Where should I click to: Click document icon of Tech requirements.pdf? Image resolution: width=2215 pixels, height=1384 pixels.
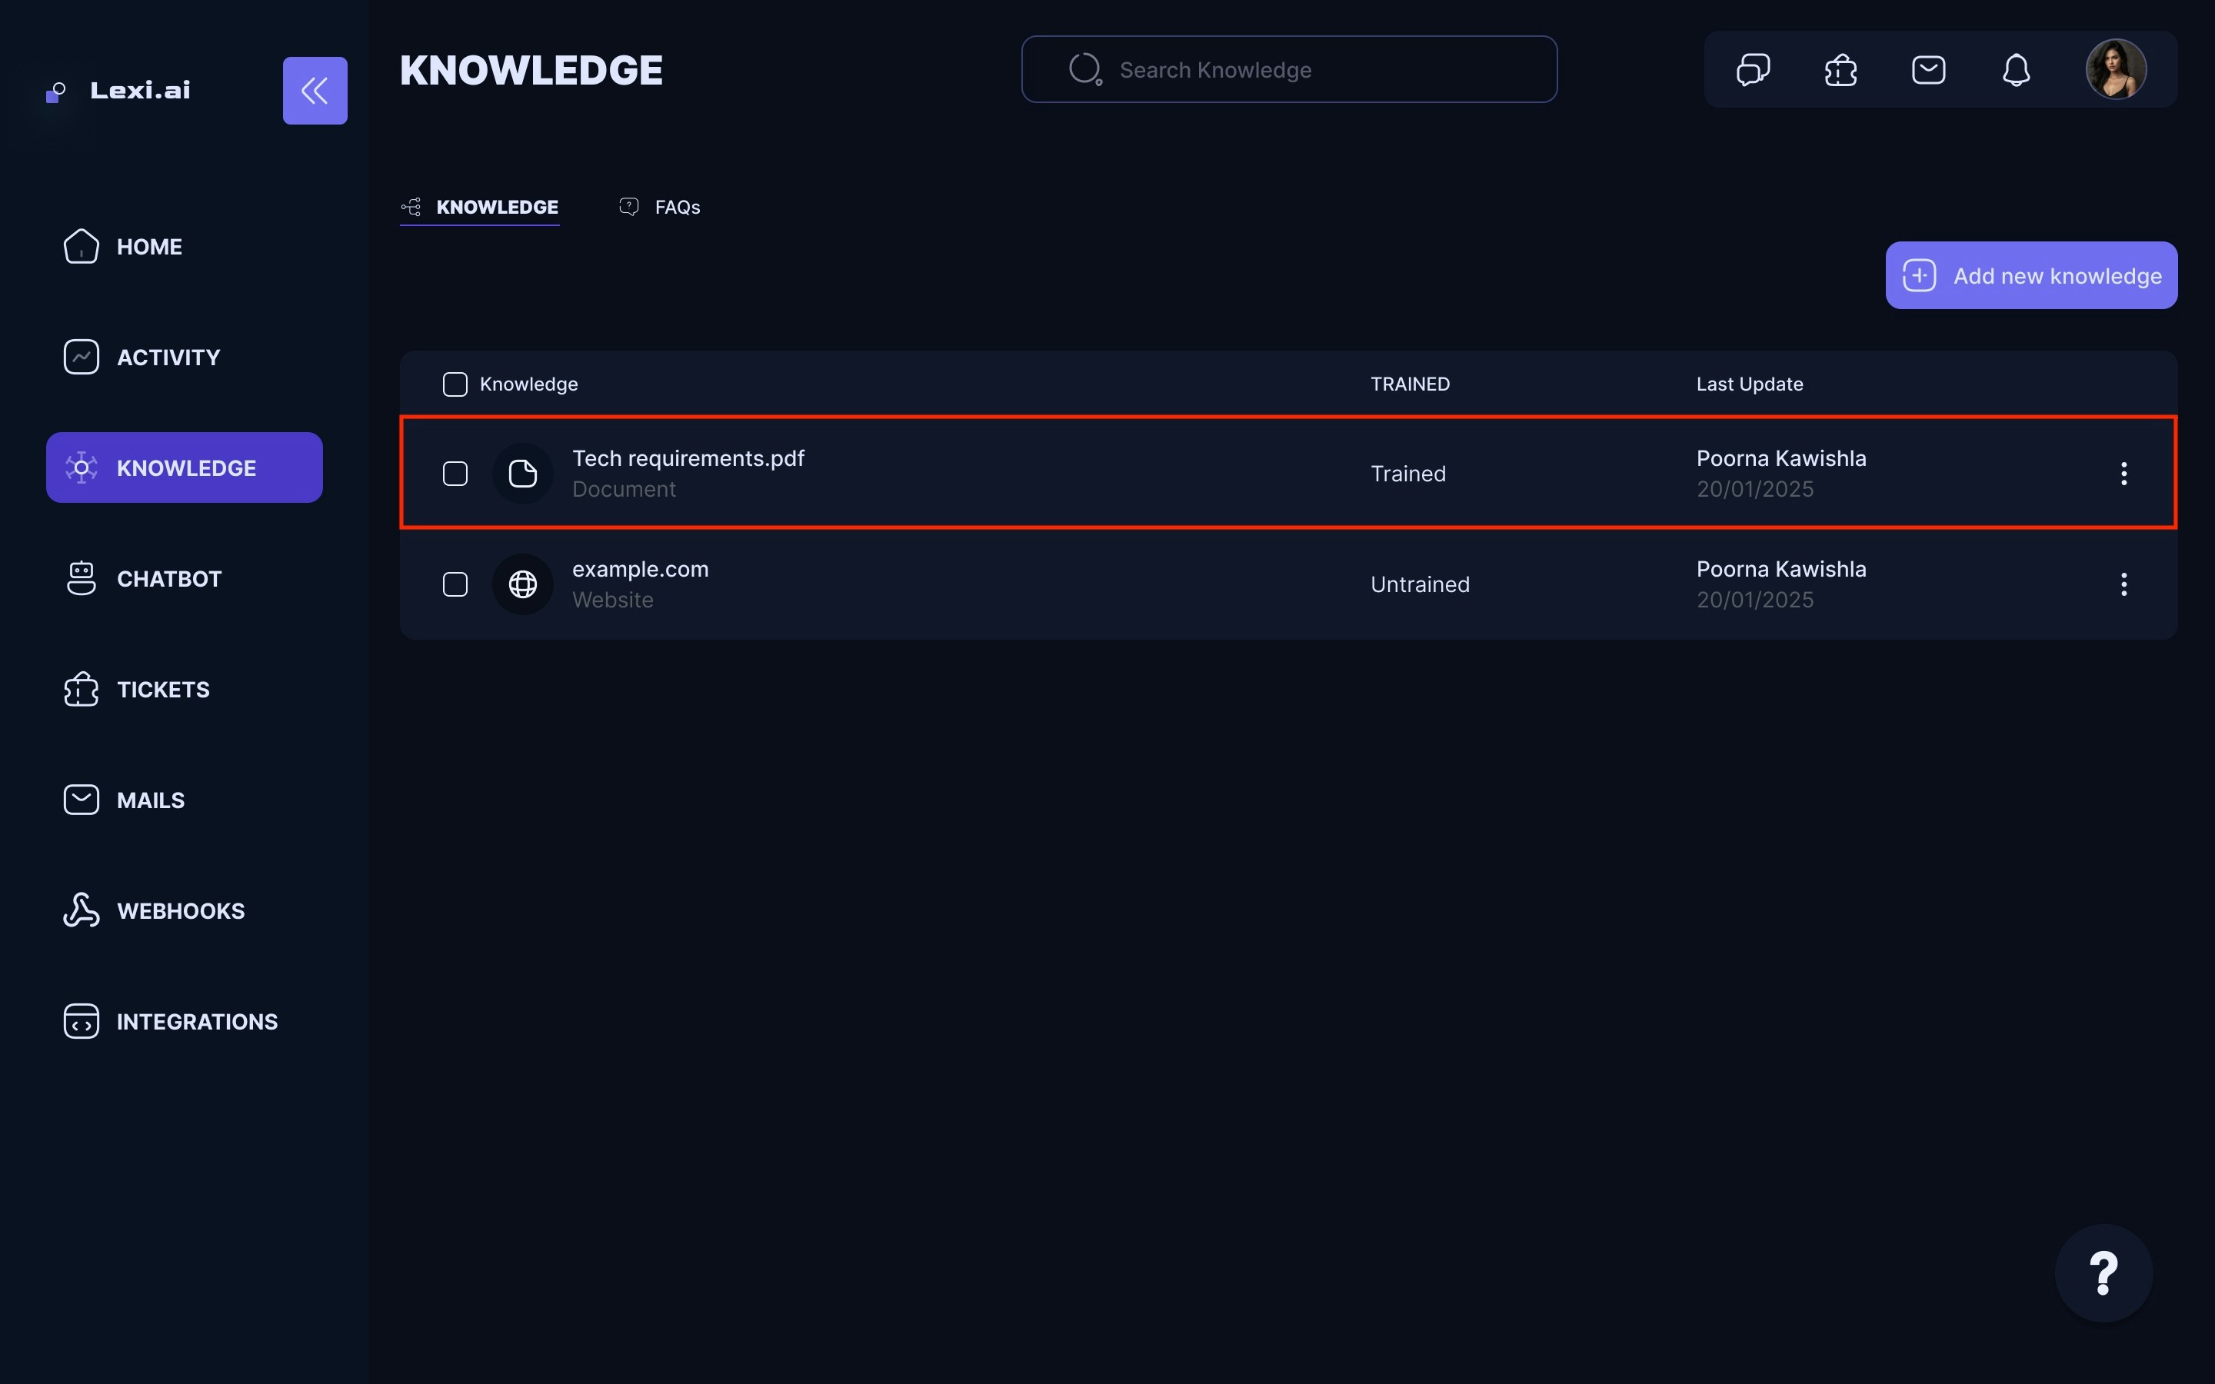(x=523, y=473)
